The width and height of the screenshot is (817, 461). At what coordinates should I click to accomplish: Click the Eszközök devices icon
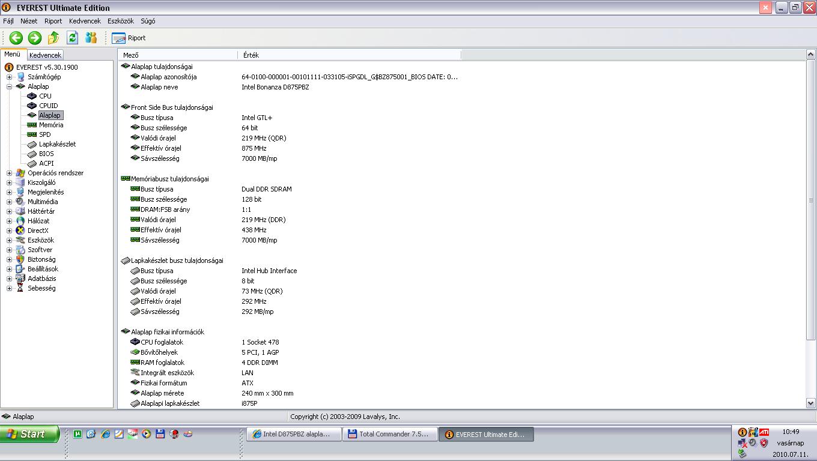tap(20, 240)
